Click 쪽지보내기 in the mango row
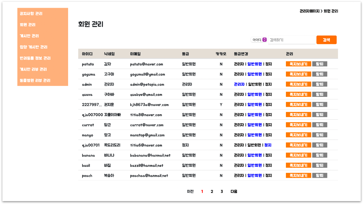The width and height of the screenshot is (363, 204). point(298,135)
